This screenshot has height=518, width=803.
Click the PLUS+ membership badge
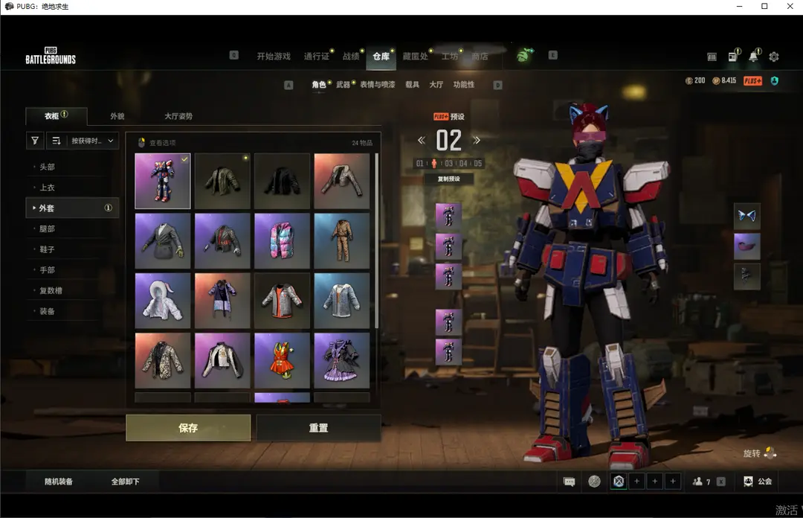pyautogui.click(x=752, y=80)
